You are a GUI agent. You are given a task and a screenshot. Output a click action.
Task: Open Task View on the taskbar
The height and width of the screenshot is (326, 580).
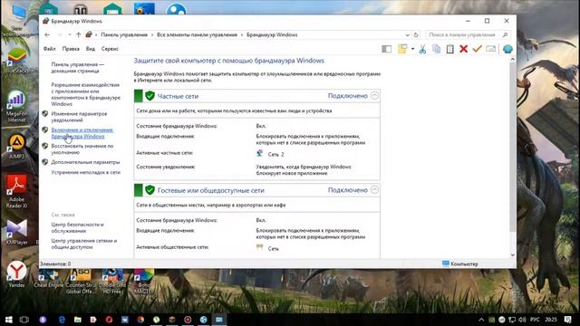tap(24, 320)
